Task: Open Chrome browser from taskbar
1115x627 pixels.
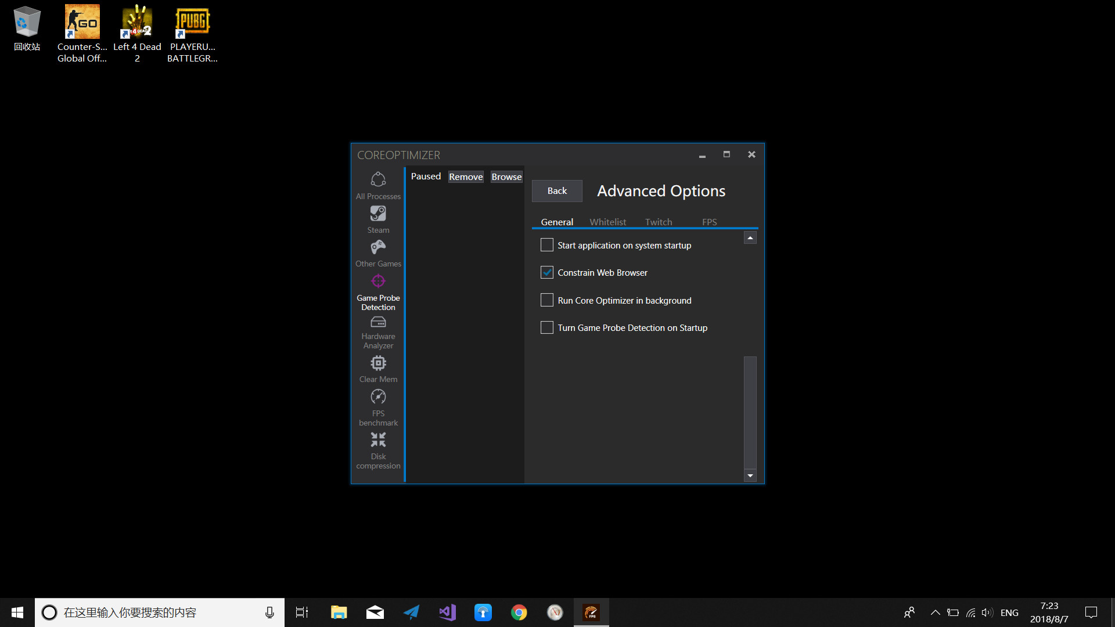Action: (x=519, y=612)
